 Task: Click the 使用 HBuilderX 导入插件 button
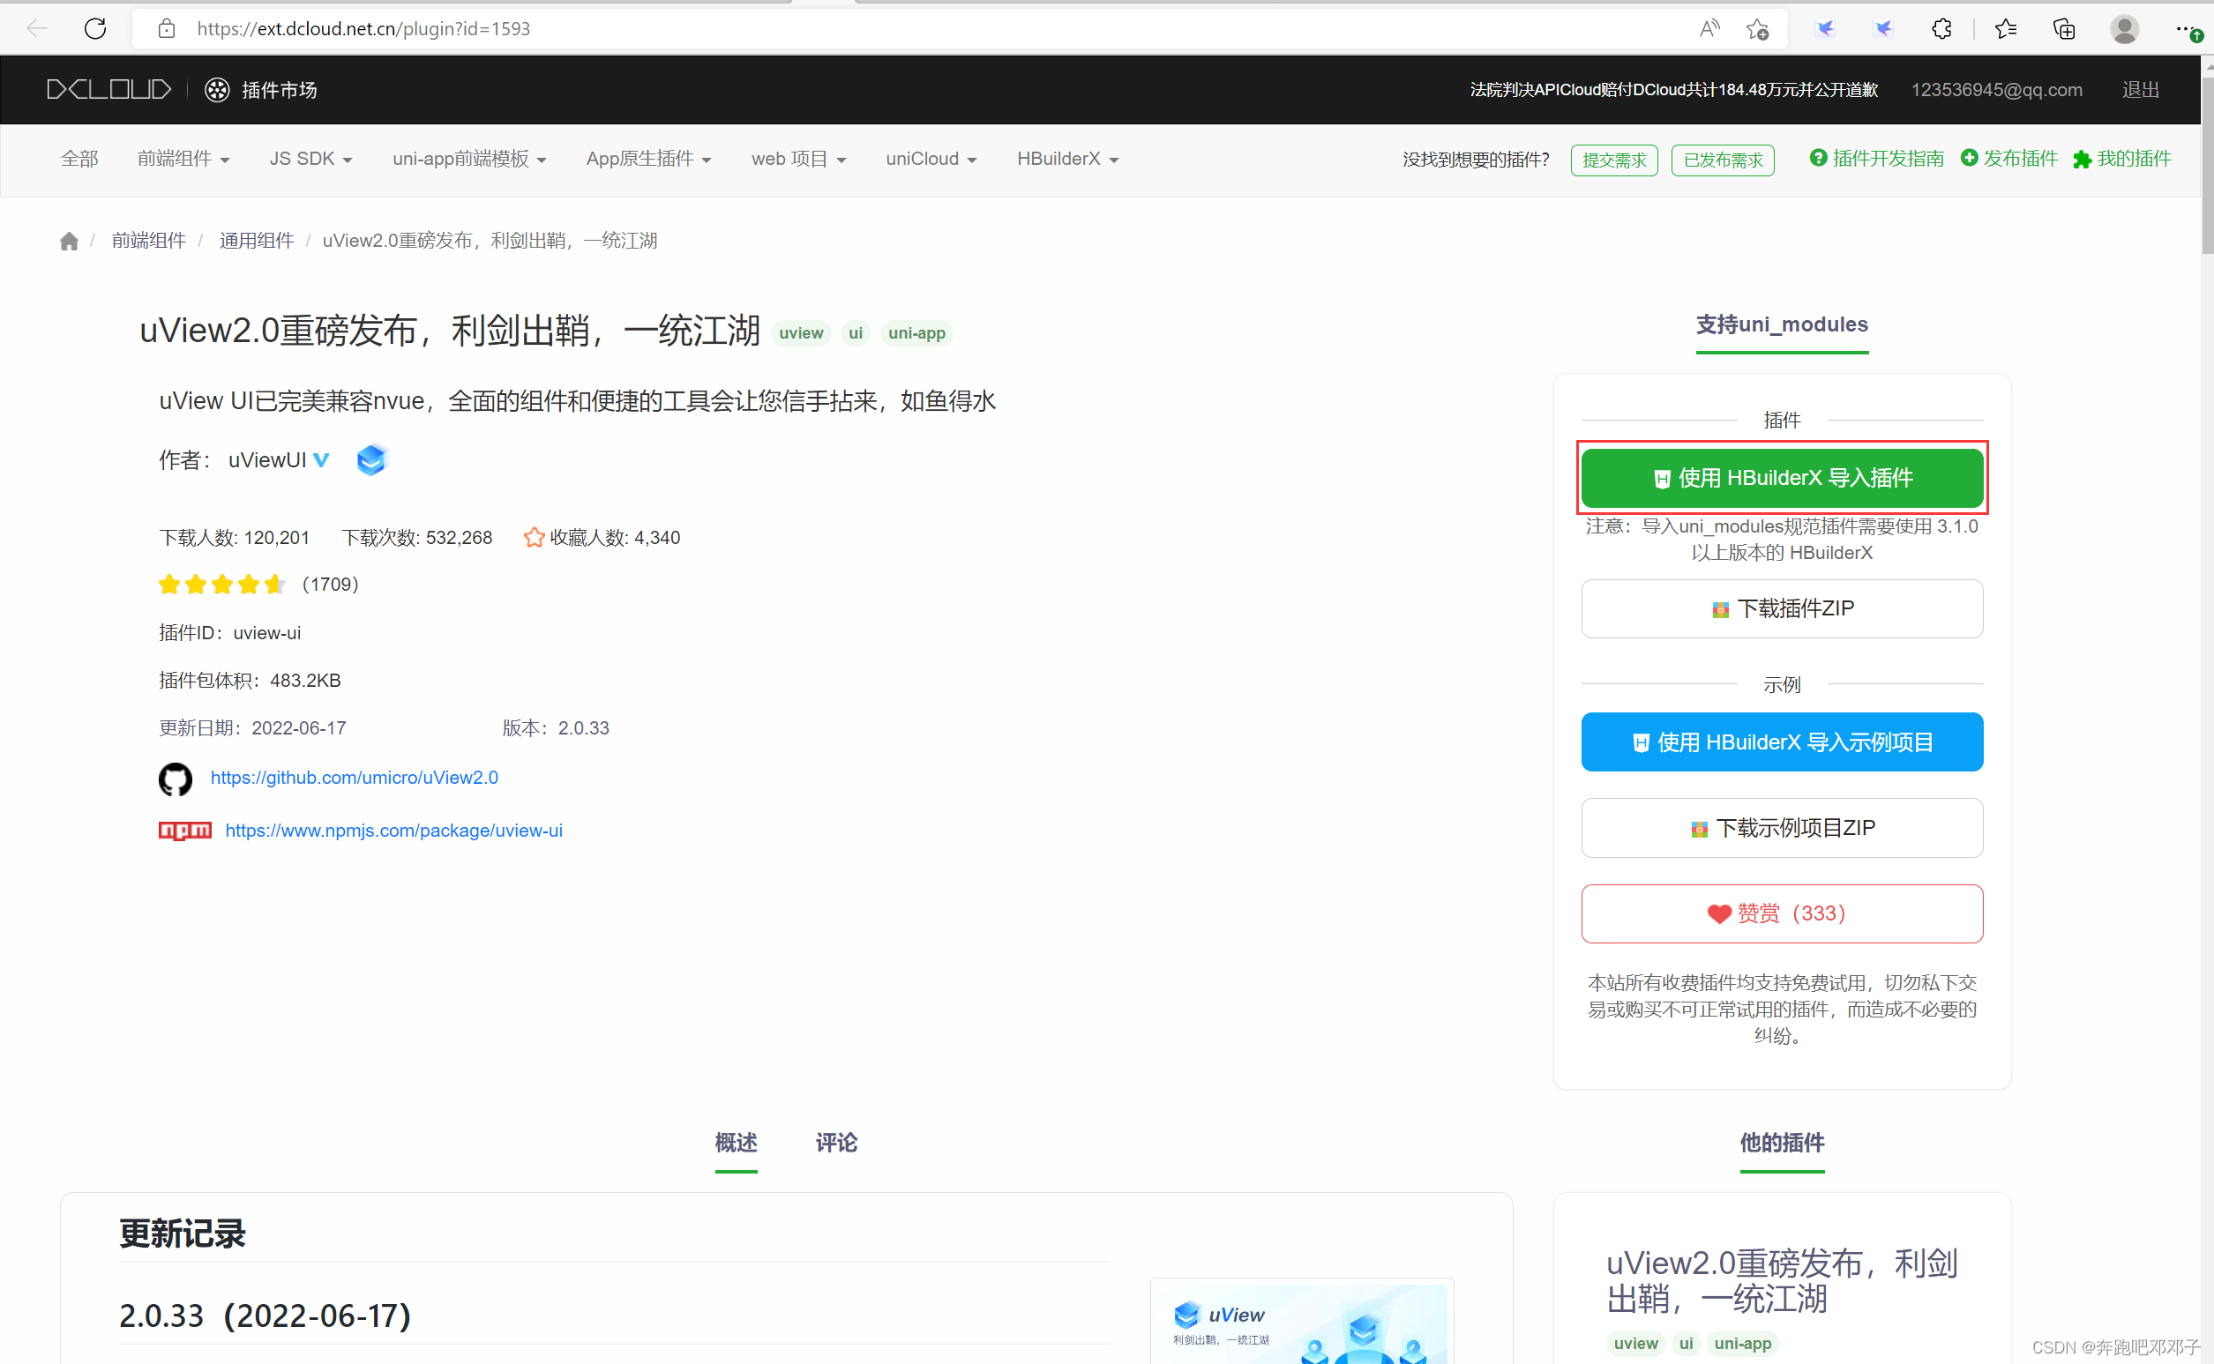[x=1780, y=477]
